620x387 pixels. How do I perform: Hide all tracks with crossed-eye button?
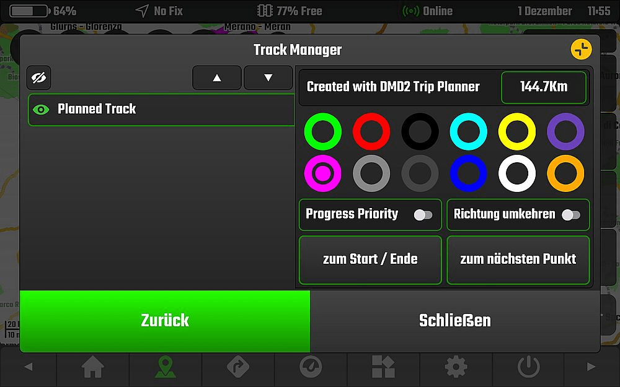38,78
